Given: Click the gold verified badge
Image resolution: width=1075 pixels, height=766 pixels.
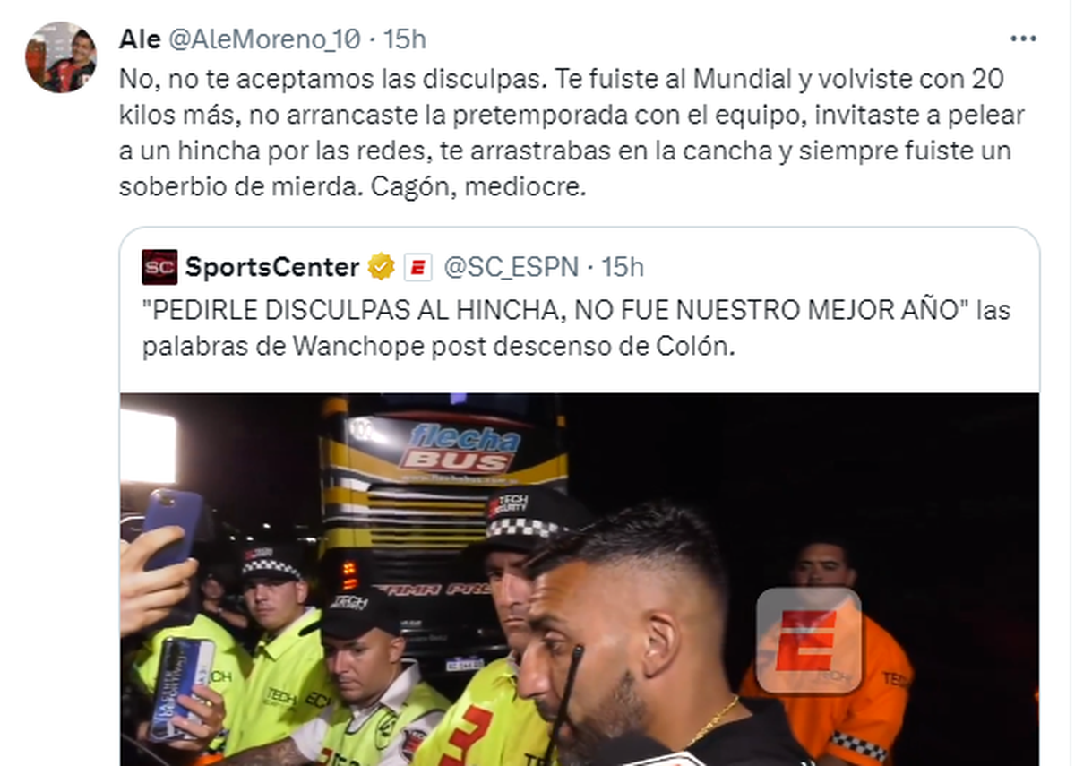Looking at the screenshot, I should (382, 267).
